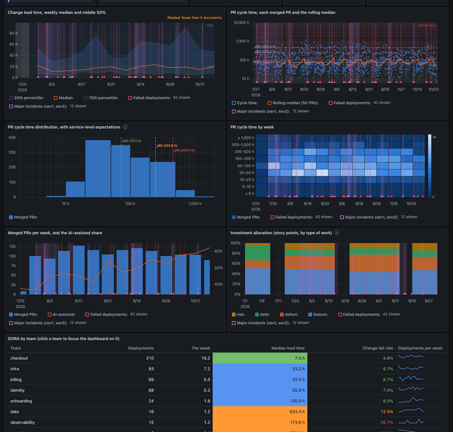453x432 pixels.
Task: Click Failed deployments swatch in PR cycle time by week legend
Action: [x=272, y=217]
